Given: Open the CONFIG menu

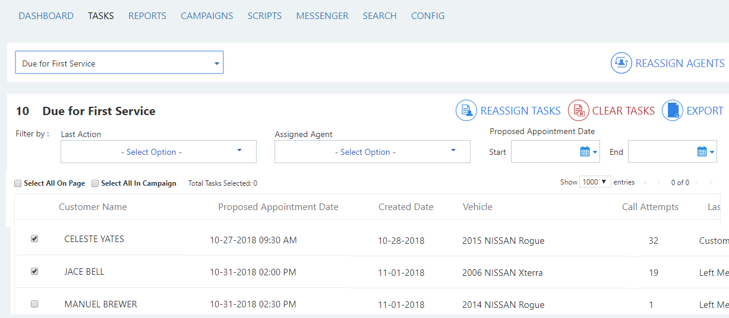Looking at the screenshot, I should pyautogui.click(x=428, y=16).
